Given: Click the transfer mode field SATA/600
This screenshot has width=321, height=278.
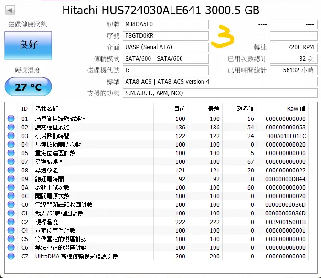Looking at the screenshot, I should (166, 59).
